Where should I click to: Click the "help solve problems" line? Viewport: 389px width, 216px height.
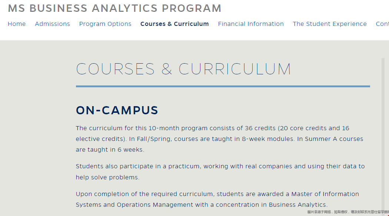[108, 178]
